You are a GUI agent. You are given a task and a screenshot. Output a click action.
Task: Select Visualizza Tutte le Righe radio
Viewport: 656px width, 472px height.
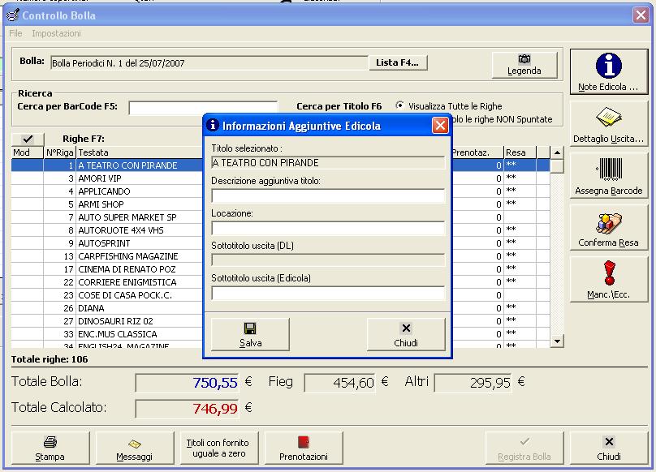(x=400, y=105)
